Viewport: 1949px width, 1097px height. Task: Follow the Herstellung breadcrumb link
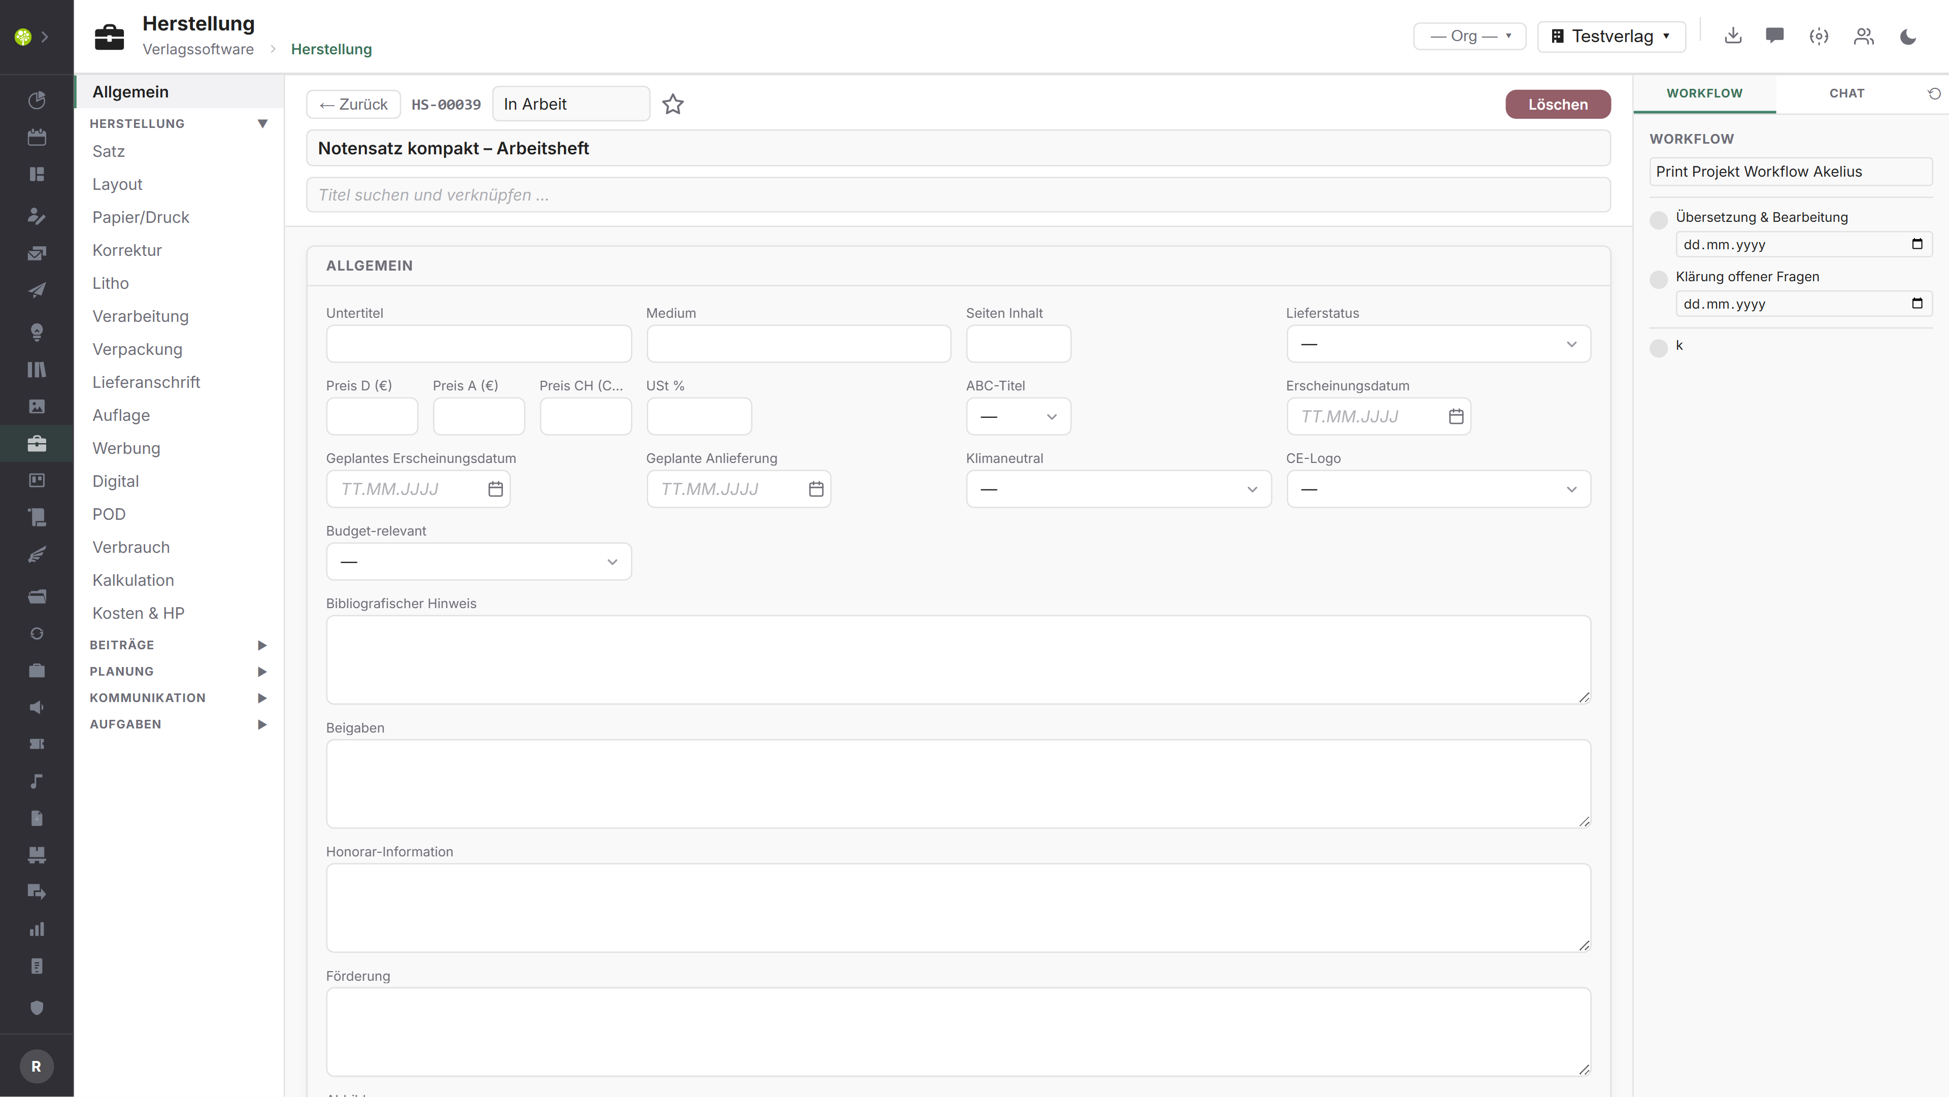[331, 49]
